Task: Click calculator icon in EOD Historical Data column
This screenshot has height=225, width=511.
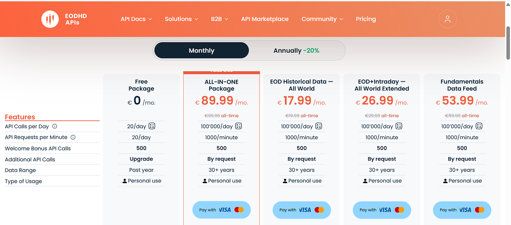Action: [x=319, y=126]
